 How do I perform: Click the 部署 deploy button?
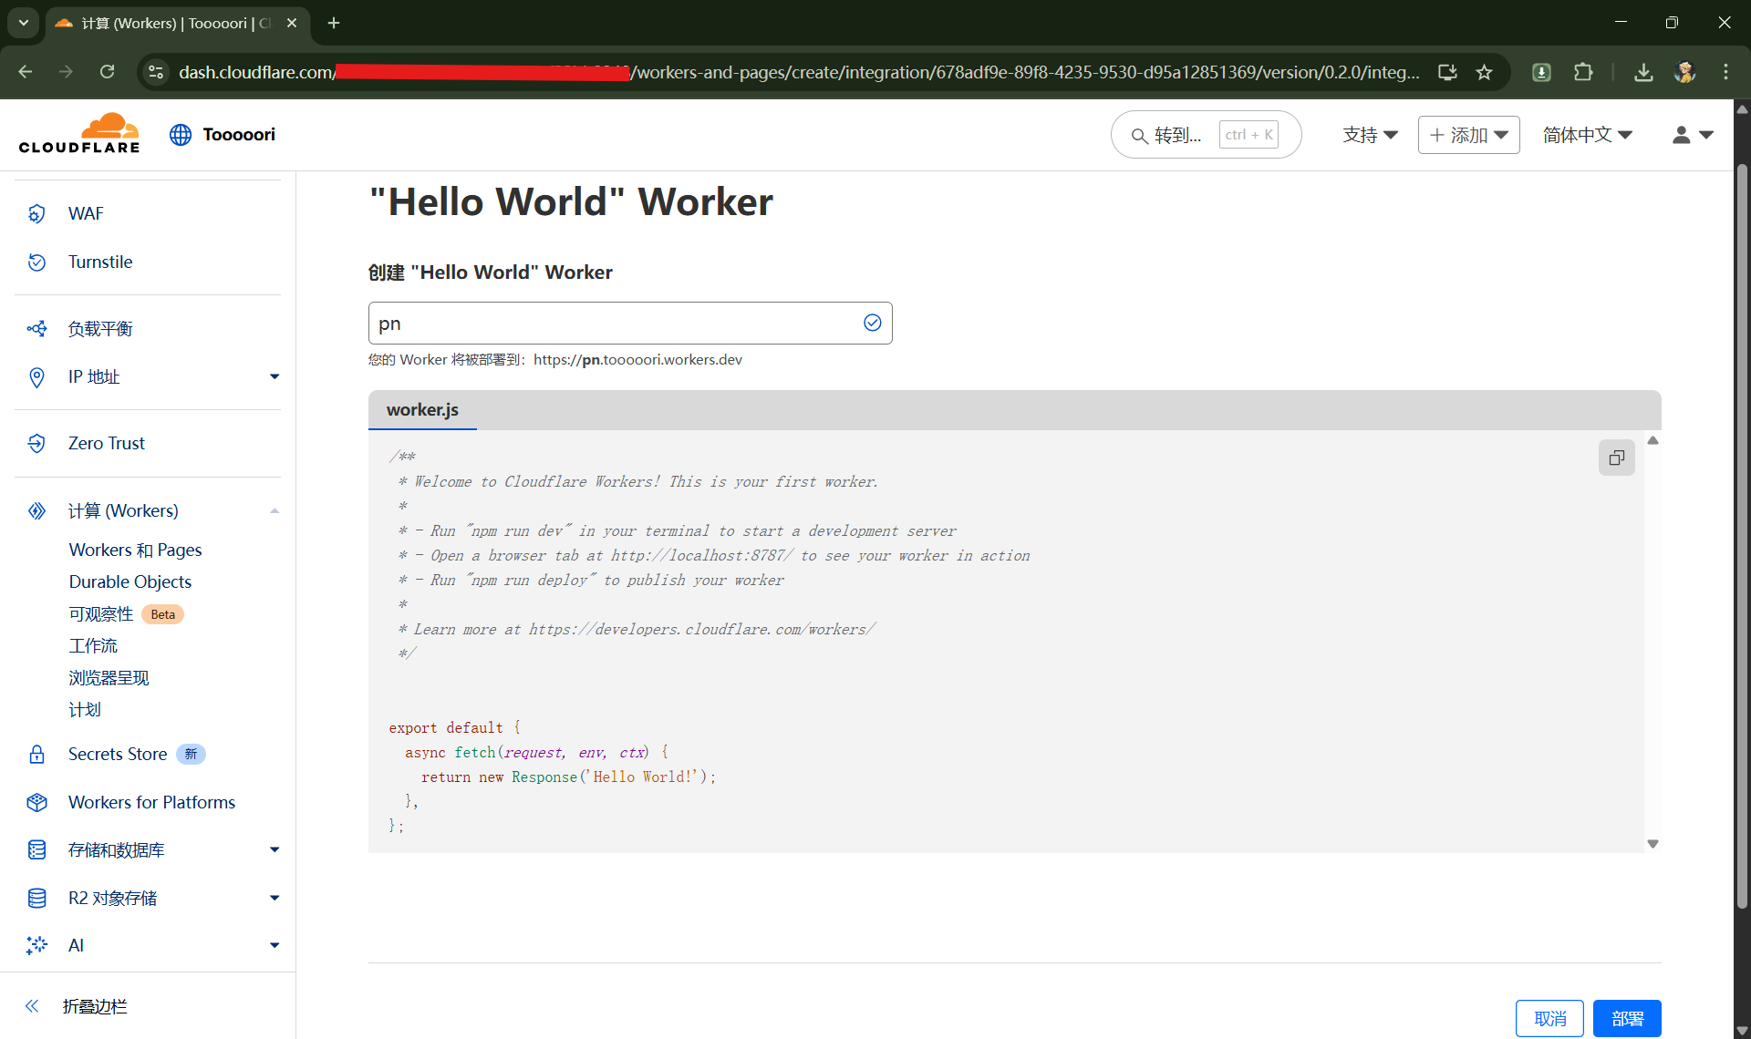(x=1626, y=1018)
